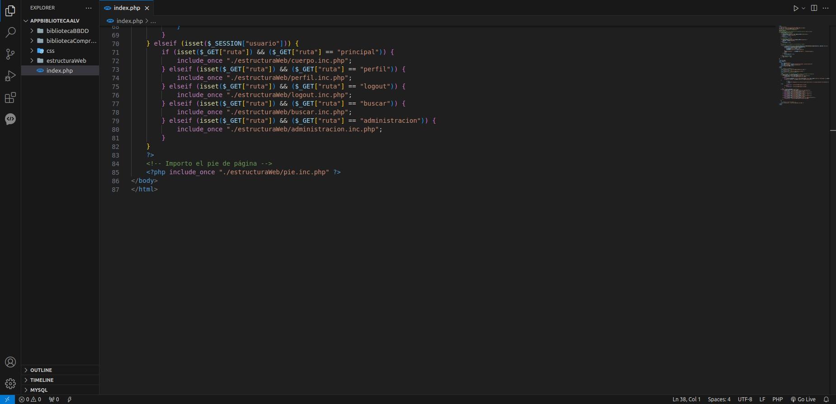The image size is (836, 404).
Task: Open the Run and Debug view
Action: 10,75
